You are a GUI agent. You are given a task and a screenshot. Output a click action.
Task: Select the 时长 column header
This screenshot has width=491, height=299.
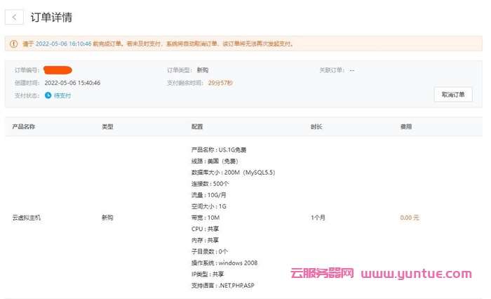coord(316,127)
